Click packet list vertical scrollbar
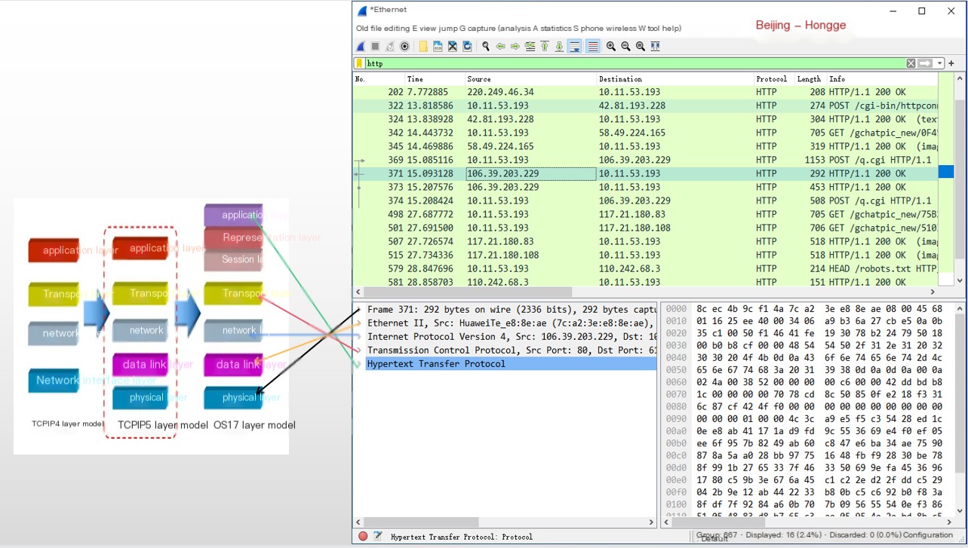Image resolution: width=968 pixels, height=548 pixels. click(960, 179)
